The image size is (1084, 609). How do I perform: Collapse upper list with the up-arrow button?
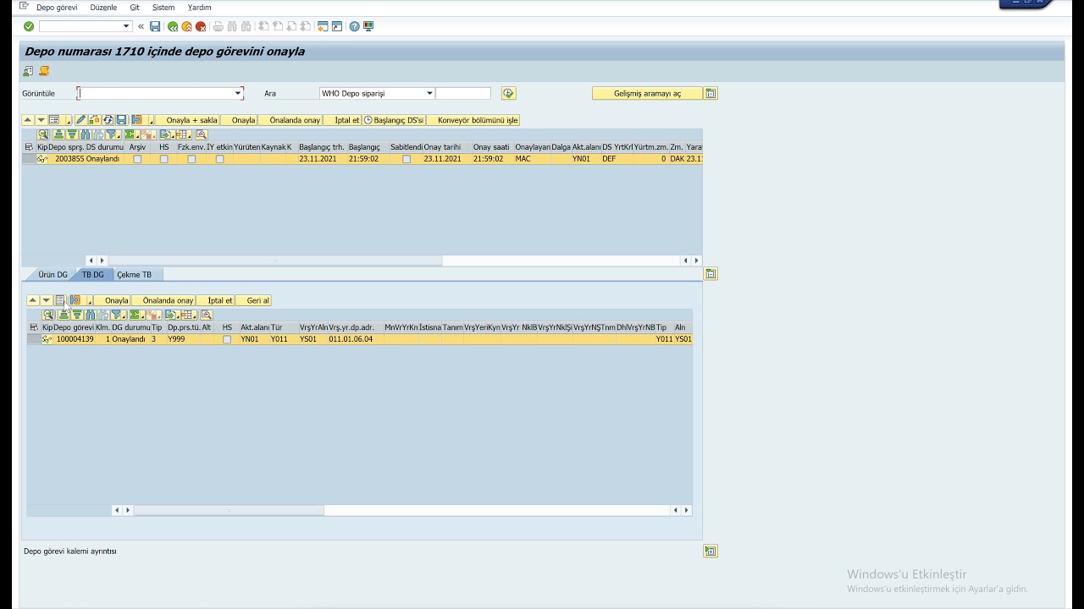click(x=27, y=120)
